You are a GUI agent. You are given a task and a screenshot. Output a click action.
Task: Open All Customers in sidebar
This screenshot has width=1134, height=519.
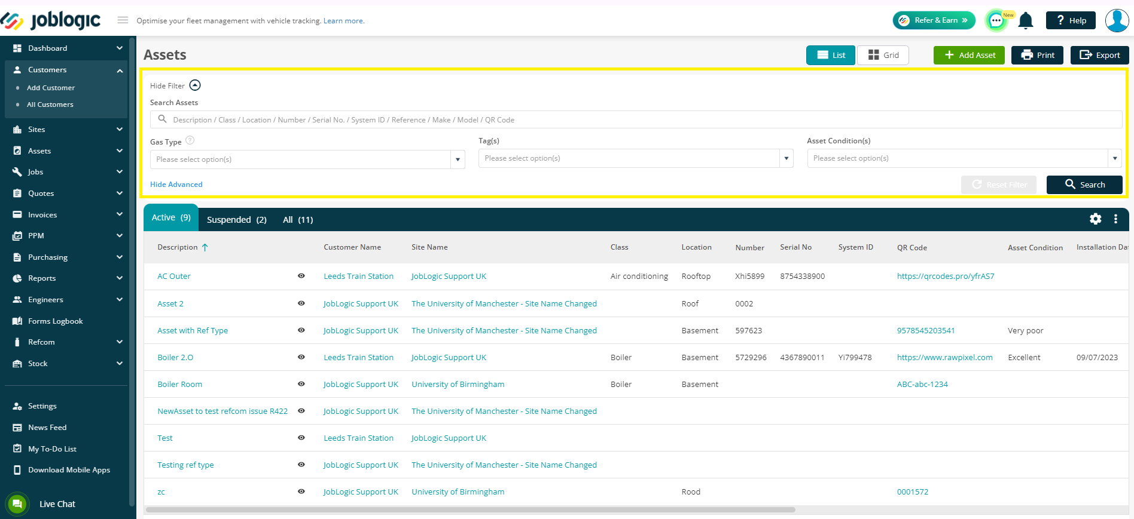tap(50, 105)
